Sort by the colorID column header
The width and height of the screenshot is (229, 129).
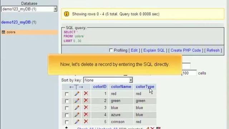100,87
